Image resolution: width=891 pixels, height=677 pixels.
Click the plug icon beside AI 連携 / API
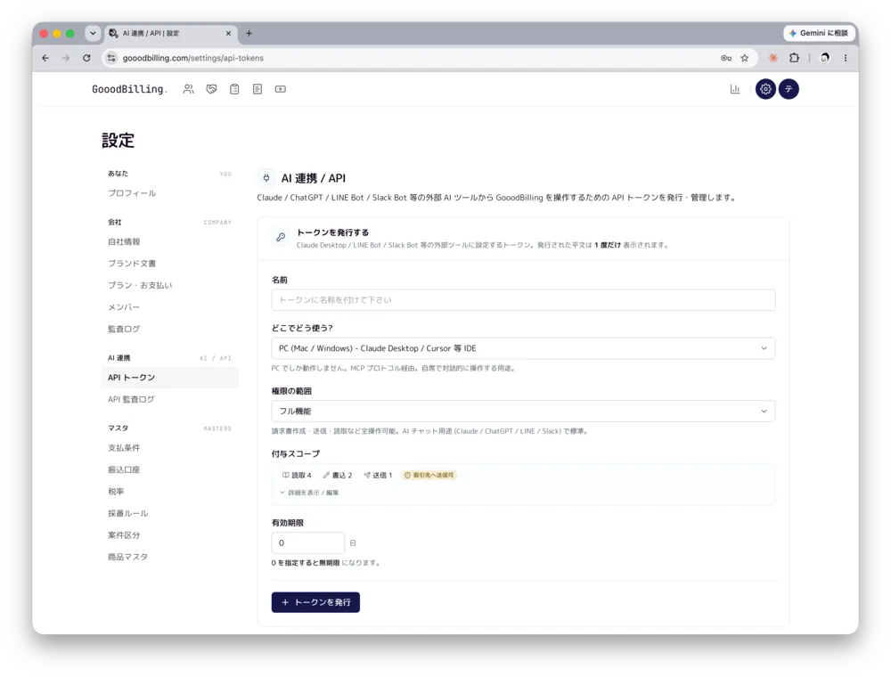(x=266, y=178)
